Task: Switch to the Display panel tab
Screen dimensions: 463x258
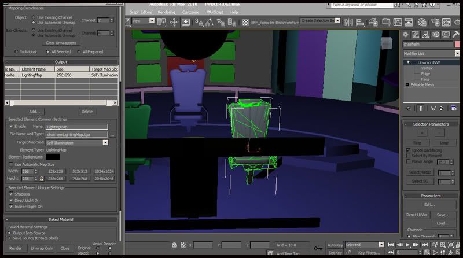Action: click(446, 35)
